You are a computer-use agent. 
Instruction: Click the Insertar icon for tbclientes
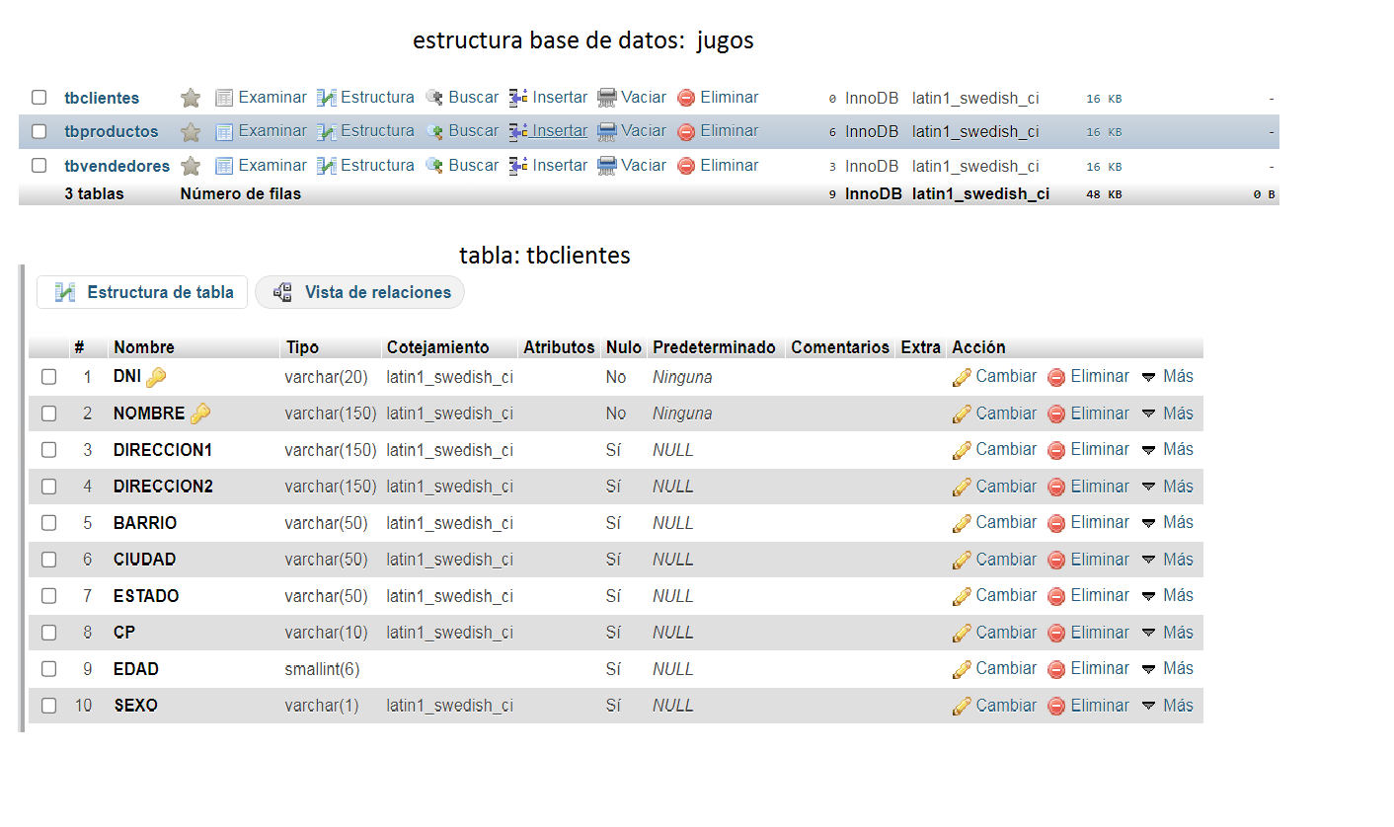(518, 98)
